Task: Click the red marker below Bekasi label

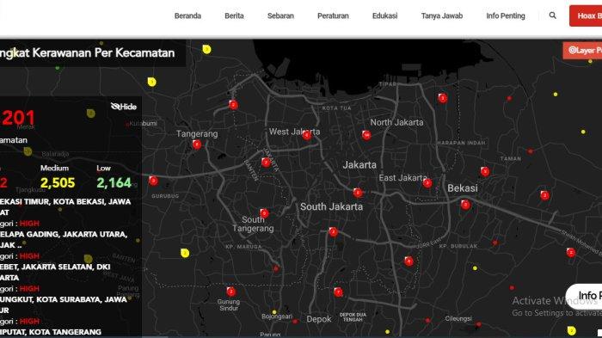Action: click(465, 205)
